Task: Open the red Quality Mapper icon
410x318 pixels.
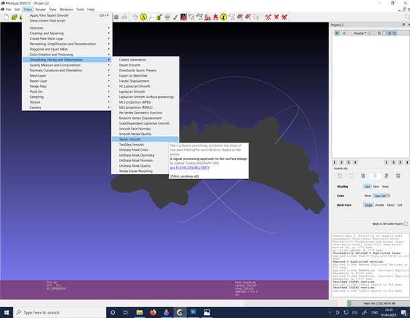Action: tap(183, 17)
